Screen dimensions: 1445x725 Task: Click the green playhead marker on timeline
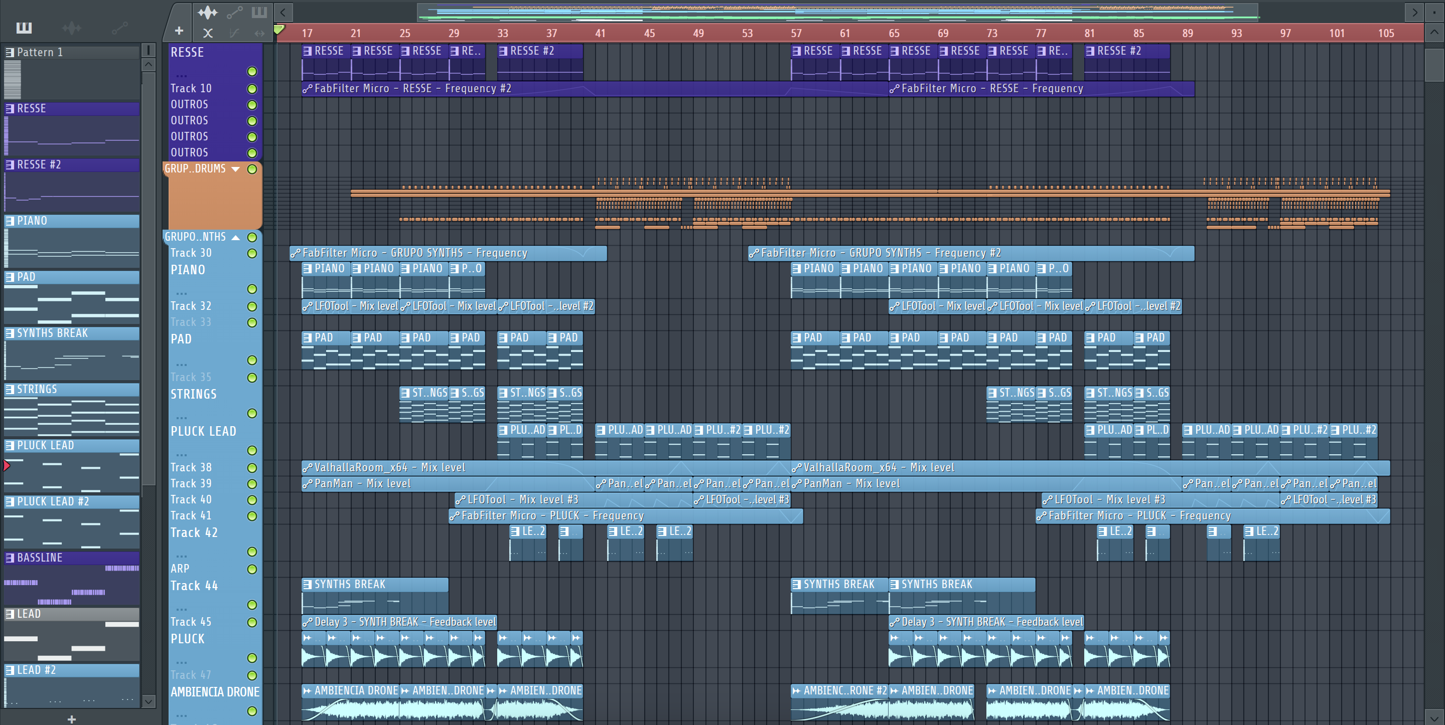(279, 30)
